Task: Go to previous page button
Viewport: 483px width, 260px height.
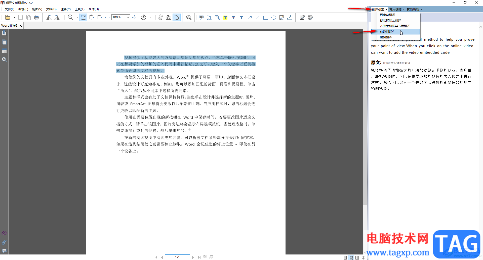Action: pos(162,257)
